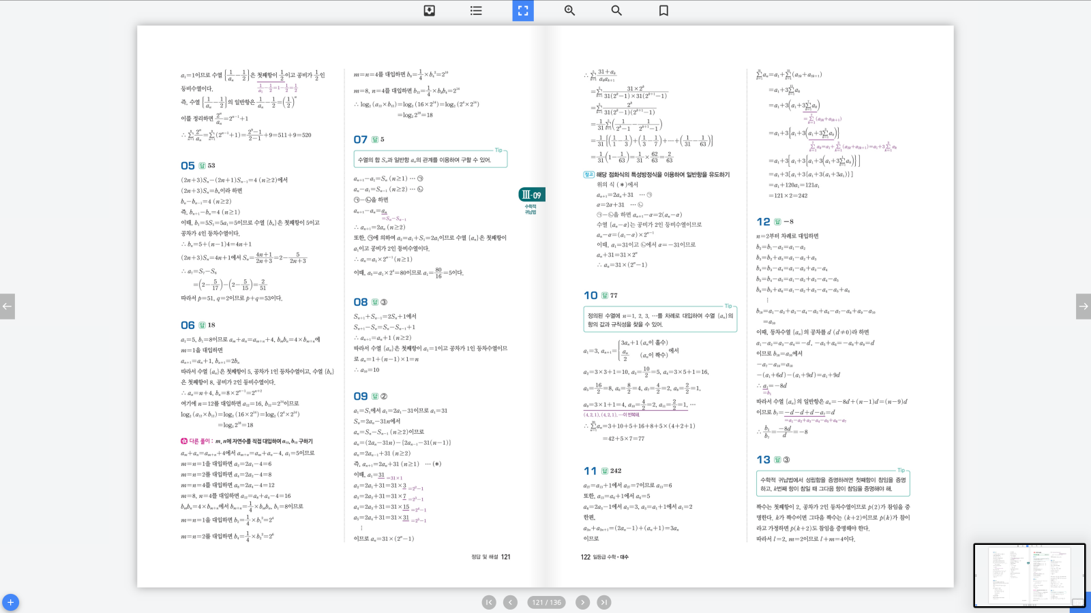Jump to the first page
The image size is (1091, 613).
pyautogui.click(x=489, y=602)
